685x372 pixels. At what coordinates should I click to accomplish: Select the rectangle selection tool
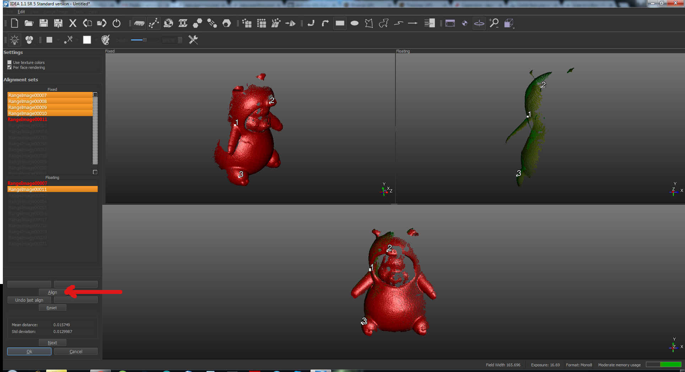coord(340,23)
